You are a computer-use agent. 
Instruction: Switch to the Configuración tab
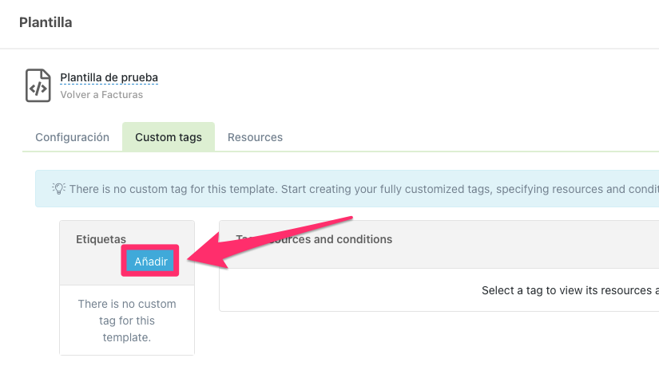click(x=72, y=137)
